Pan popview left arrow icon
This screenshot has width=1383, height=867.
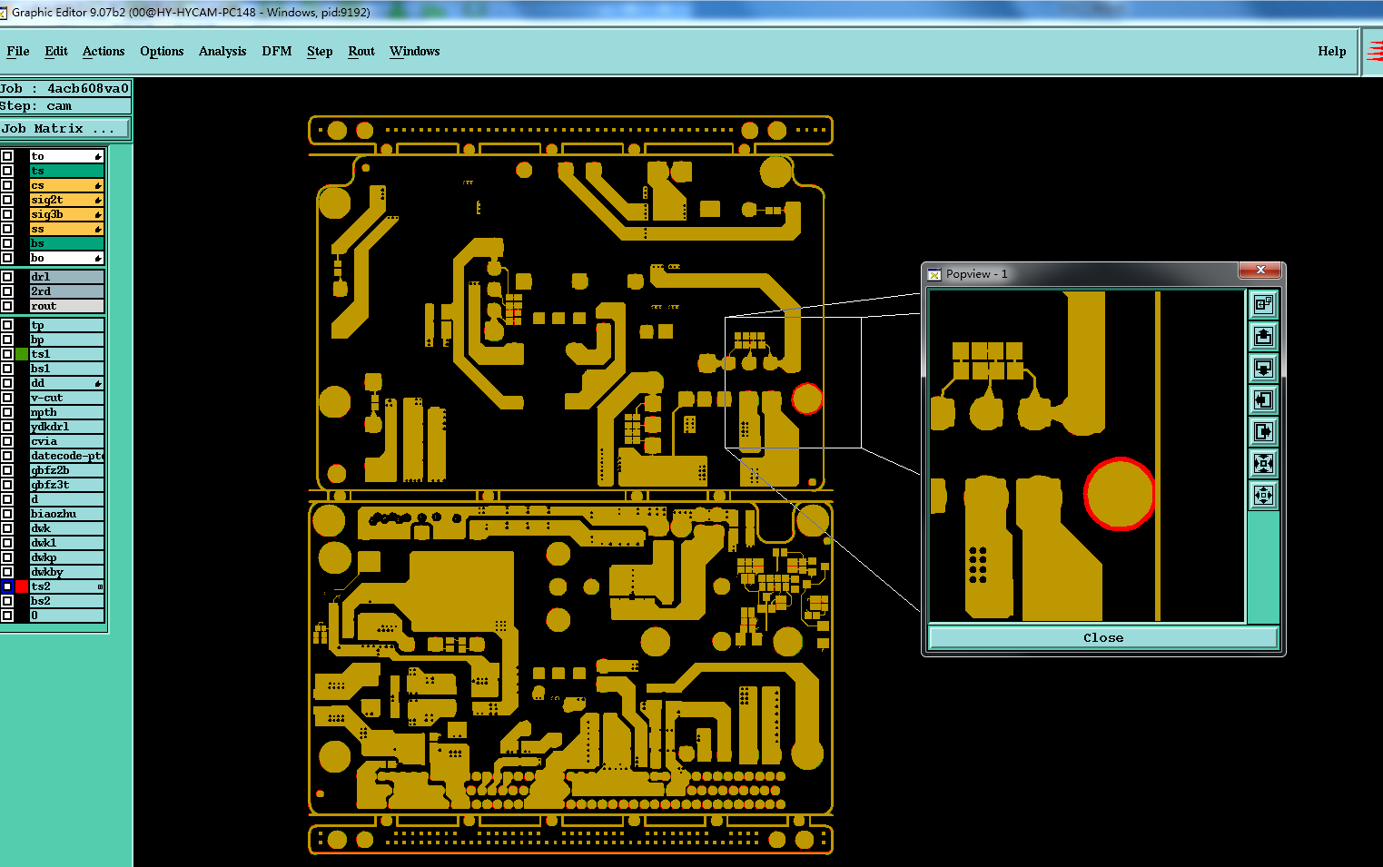pyautogui.click(x=1263, y=400)
